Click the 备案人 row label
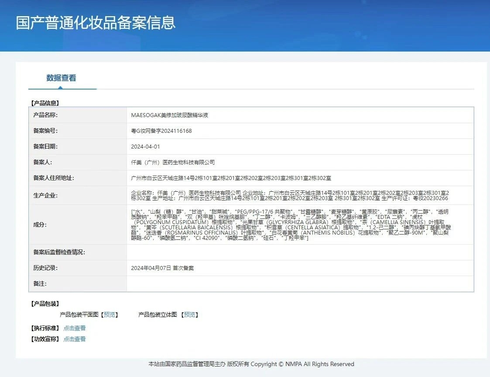The width and height of the screenshot is (490, 377). click(x=42, y=162)
